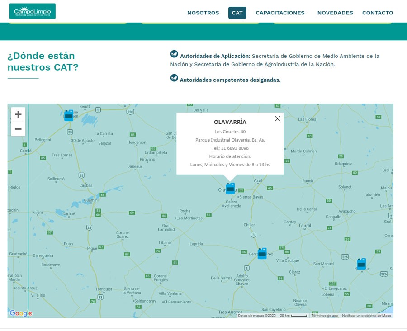Open the Google logo on the map
The height and width of the screenshot is (331, 407).
(21, 313)
